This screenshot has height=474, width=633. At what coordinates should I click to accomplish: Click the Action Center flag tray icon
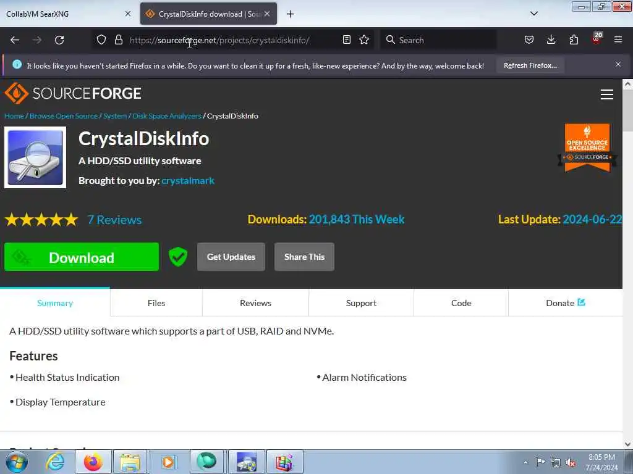click(540, 462)
